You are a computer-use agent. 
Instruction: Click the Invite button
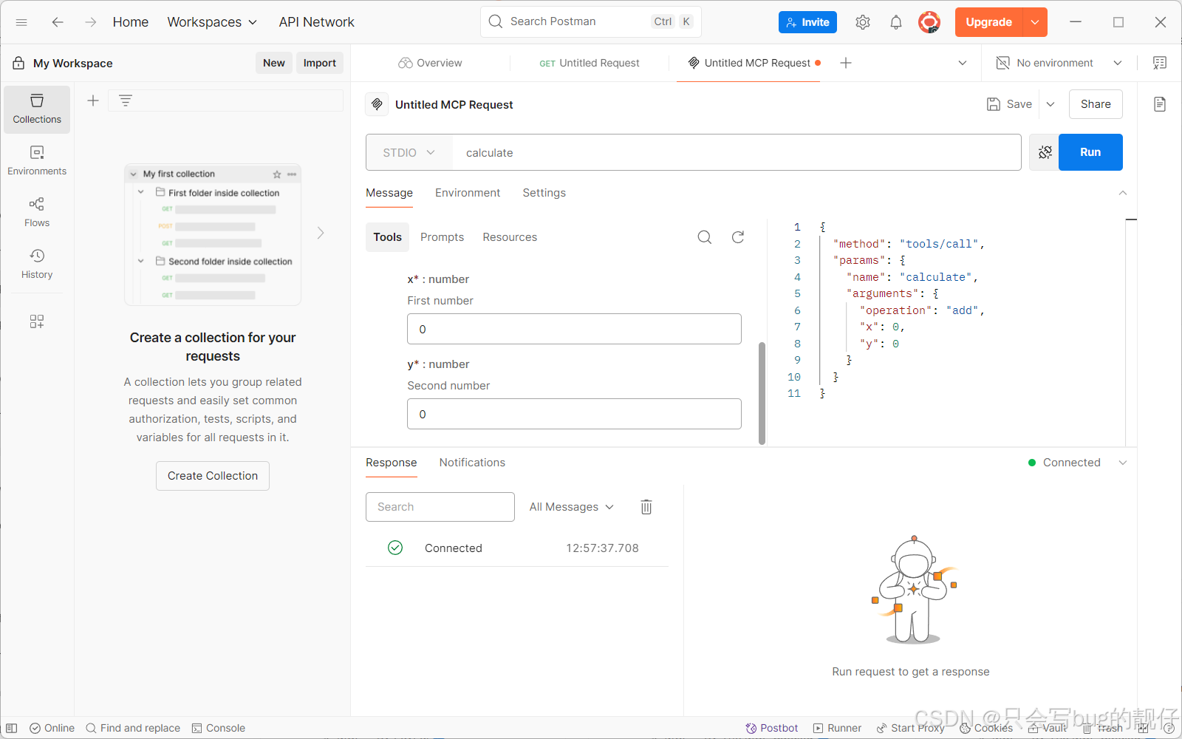pos(807,22)
